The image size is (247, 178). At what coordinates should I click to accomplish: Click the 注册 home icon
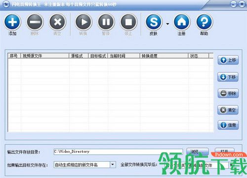(x=182, y=22)
